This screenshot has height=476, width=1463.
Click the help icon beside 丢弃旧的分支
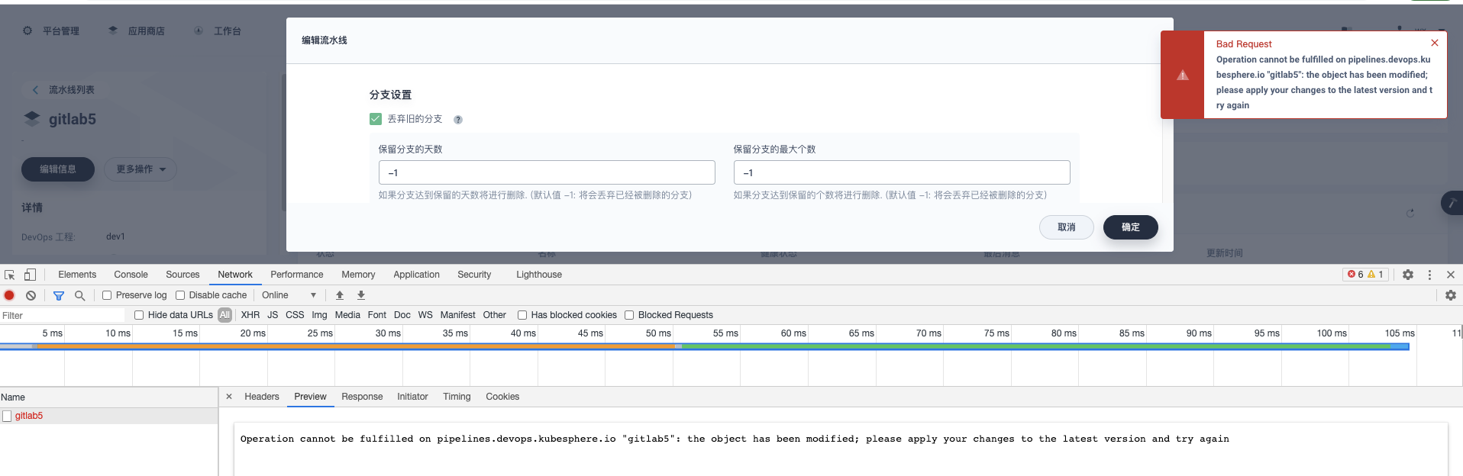[x=458, y=120]
